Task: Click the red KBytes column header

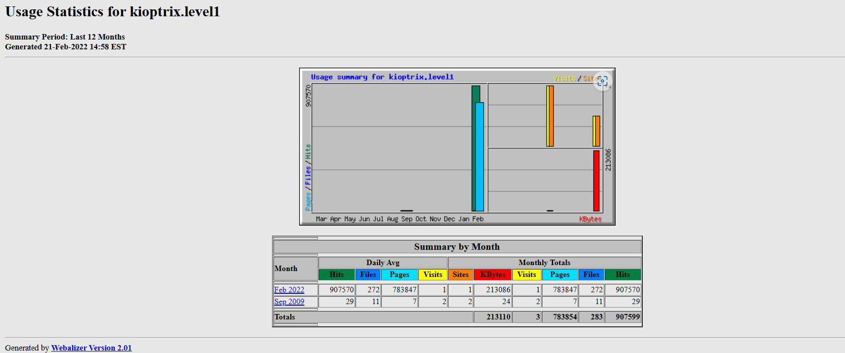Action: coord(492,275)
